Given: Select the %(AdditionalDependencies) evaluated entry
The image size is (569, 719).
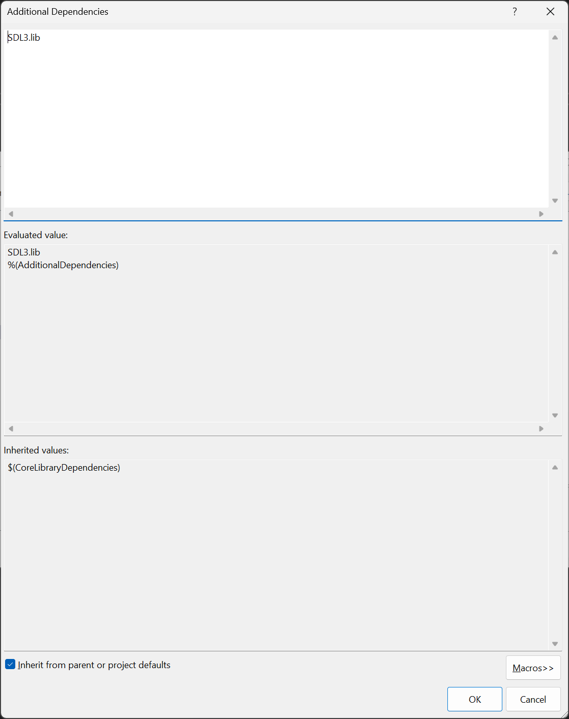Looking at the screenshot, I should click(63, 265).
